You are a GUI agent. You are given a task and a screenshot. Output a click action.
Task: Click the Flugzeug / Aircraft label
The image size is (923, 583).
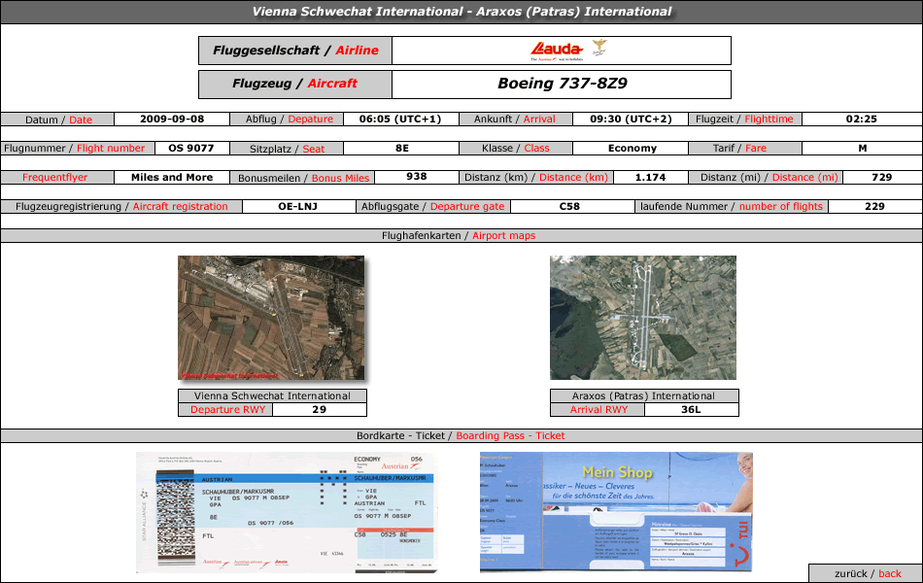click(295, 85)
